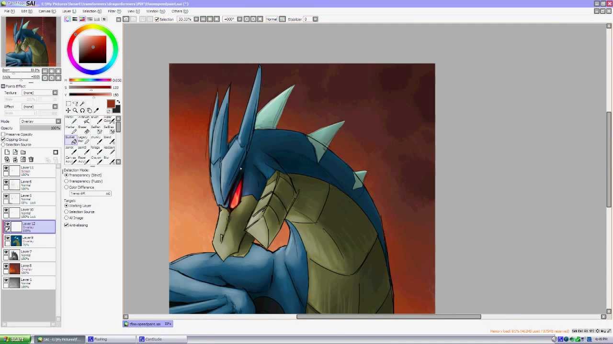This screenshot has width=613, height=344.
Task: Open the rotation angle dropdown
Action: coord(239,19)
